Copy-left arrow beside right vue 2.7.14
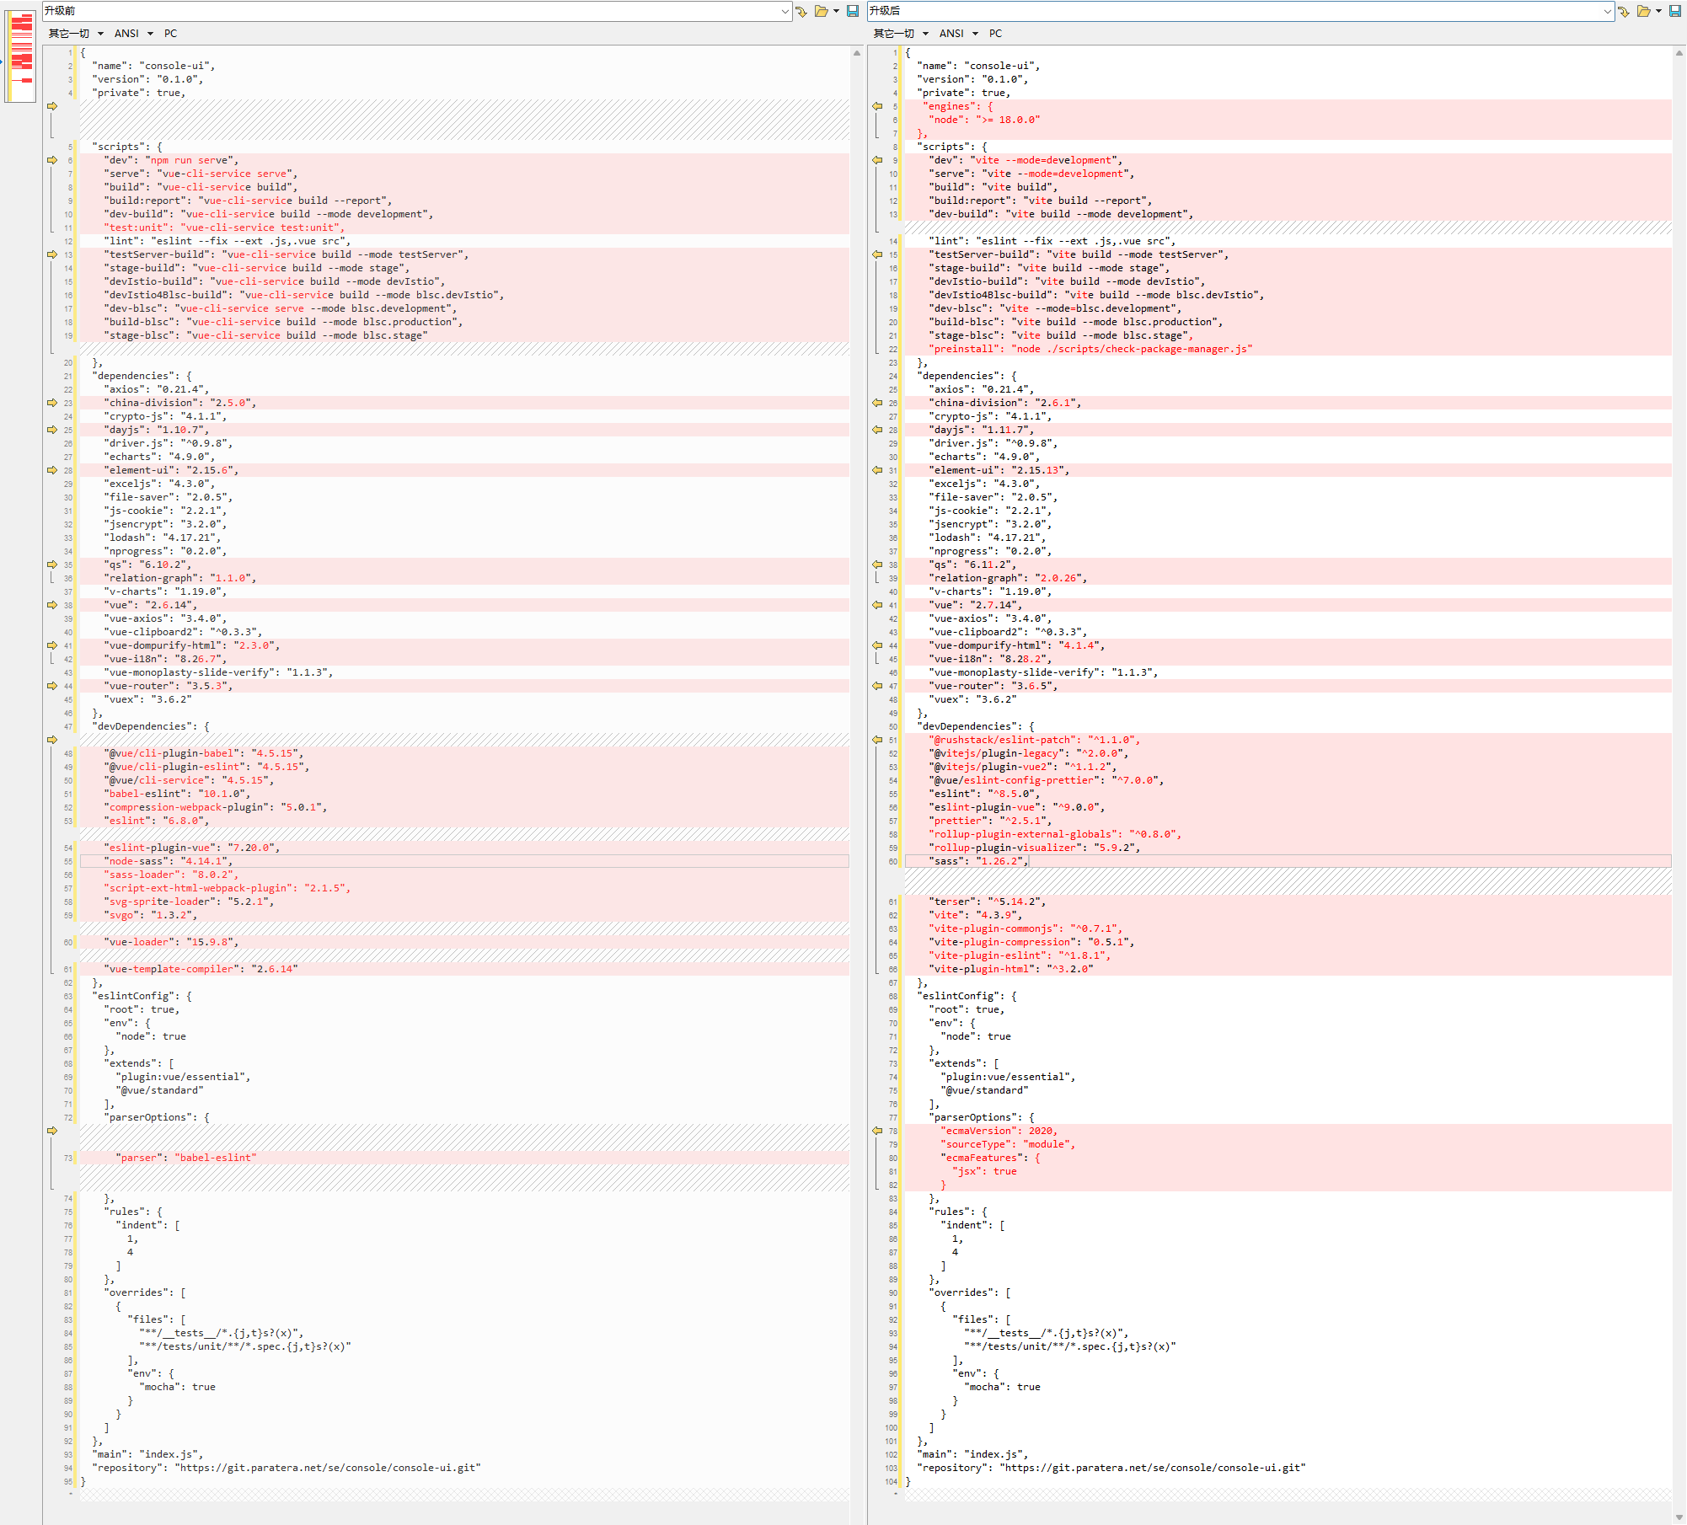Viewport: 1687px width, 1525px height. pos(877,605)
